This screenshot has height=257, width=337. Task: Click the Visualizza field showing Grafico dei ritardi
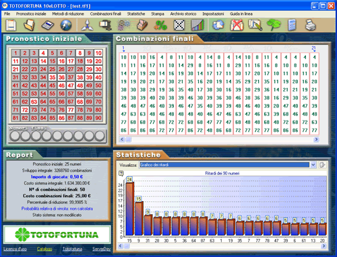(x=224, y=165)
